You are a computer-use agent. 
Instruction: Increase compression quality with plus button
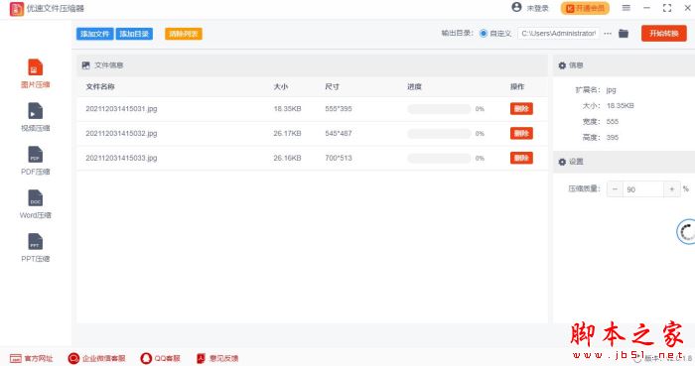[x=672, y=189]
